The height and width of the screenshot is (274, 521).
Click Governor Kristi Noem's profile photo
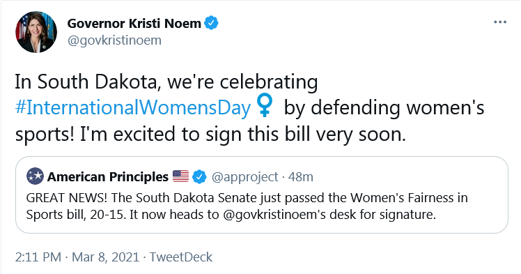click(36, 32)
